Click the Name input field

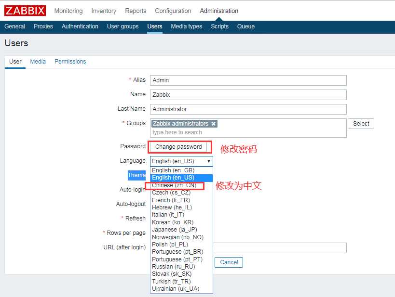coord(248,95)
